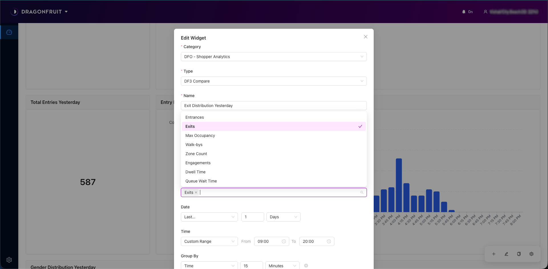Open the dashboard icon in the sidebar

[x=9, y=32]
